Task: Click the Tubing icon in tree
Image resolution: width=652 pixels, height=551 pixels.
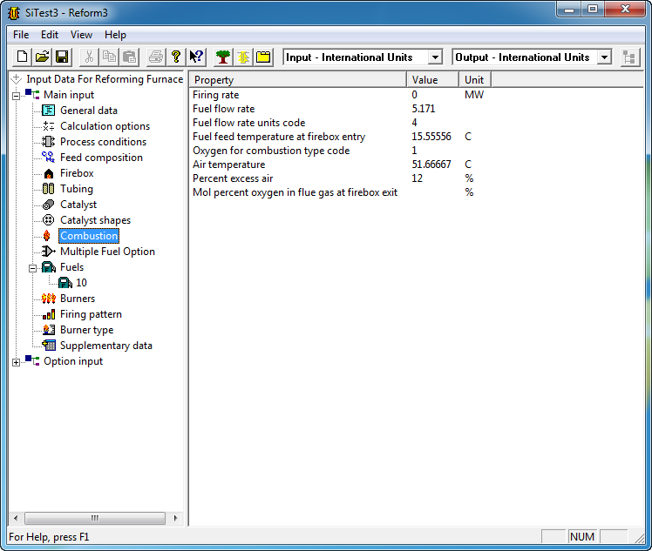Action: 48,189
